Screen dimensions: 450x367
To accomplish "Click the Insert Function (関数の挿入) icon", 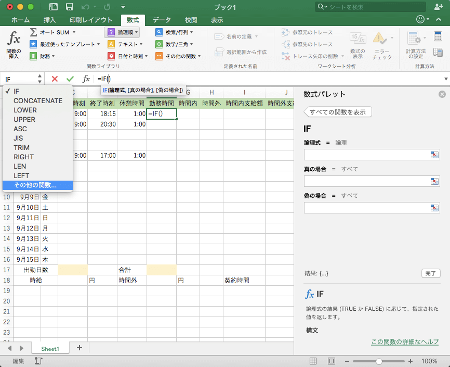I will 14,38.
